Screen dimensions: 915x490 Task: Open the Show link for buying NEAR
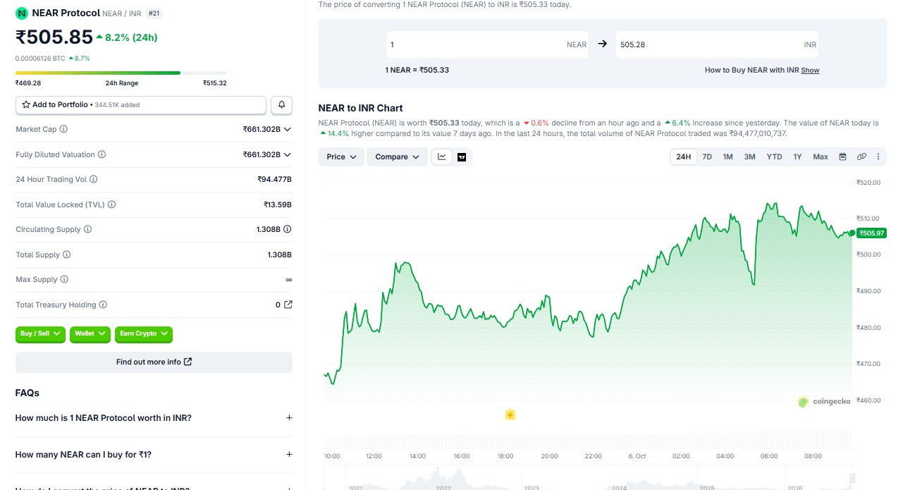pos(810,71)
